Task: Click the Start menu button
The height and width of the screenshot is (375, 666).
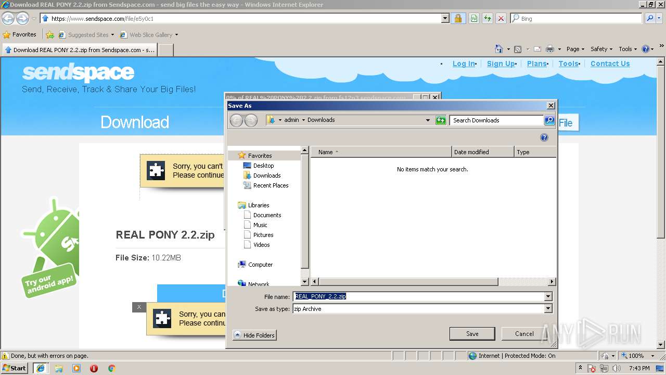Action: (14, 368)
